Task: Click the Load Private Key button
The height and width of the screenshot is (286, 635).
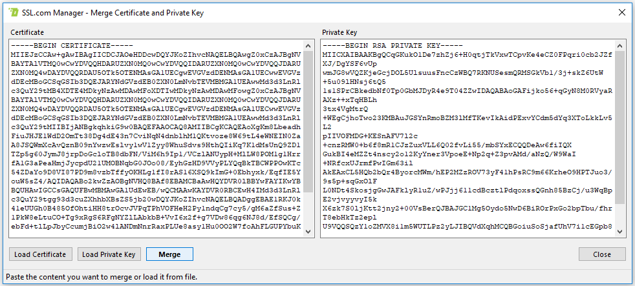Action: coord(109,254)
